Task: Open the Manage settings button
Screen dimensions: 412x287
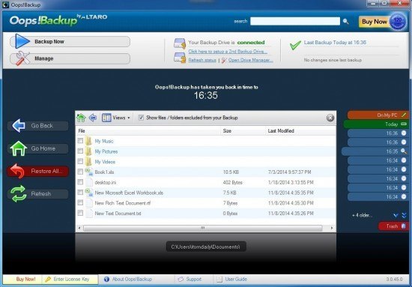Action: click(70, 58)
